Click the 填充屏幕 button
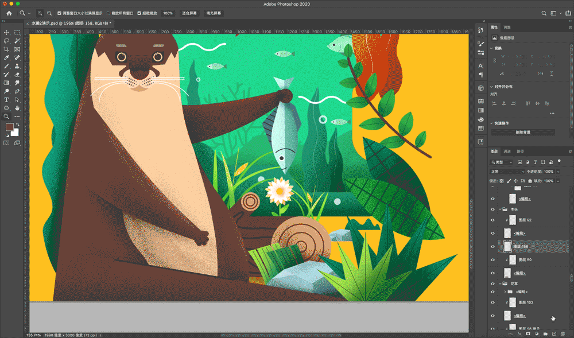574x338 pixels. 214,13
